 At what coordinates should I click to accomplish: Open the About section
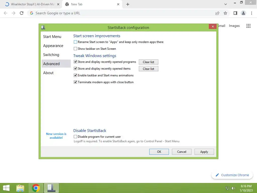point(56,73)
